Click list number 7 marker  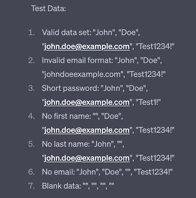[x=31, y=186]
